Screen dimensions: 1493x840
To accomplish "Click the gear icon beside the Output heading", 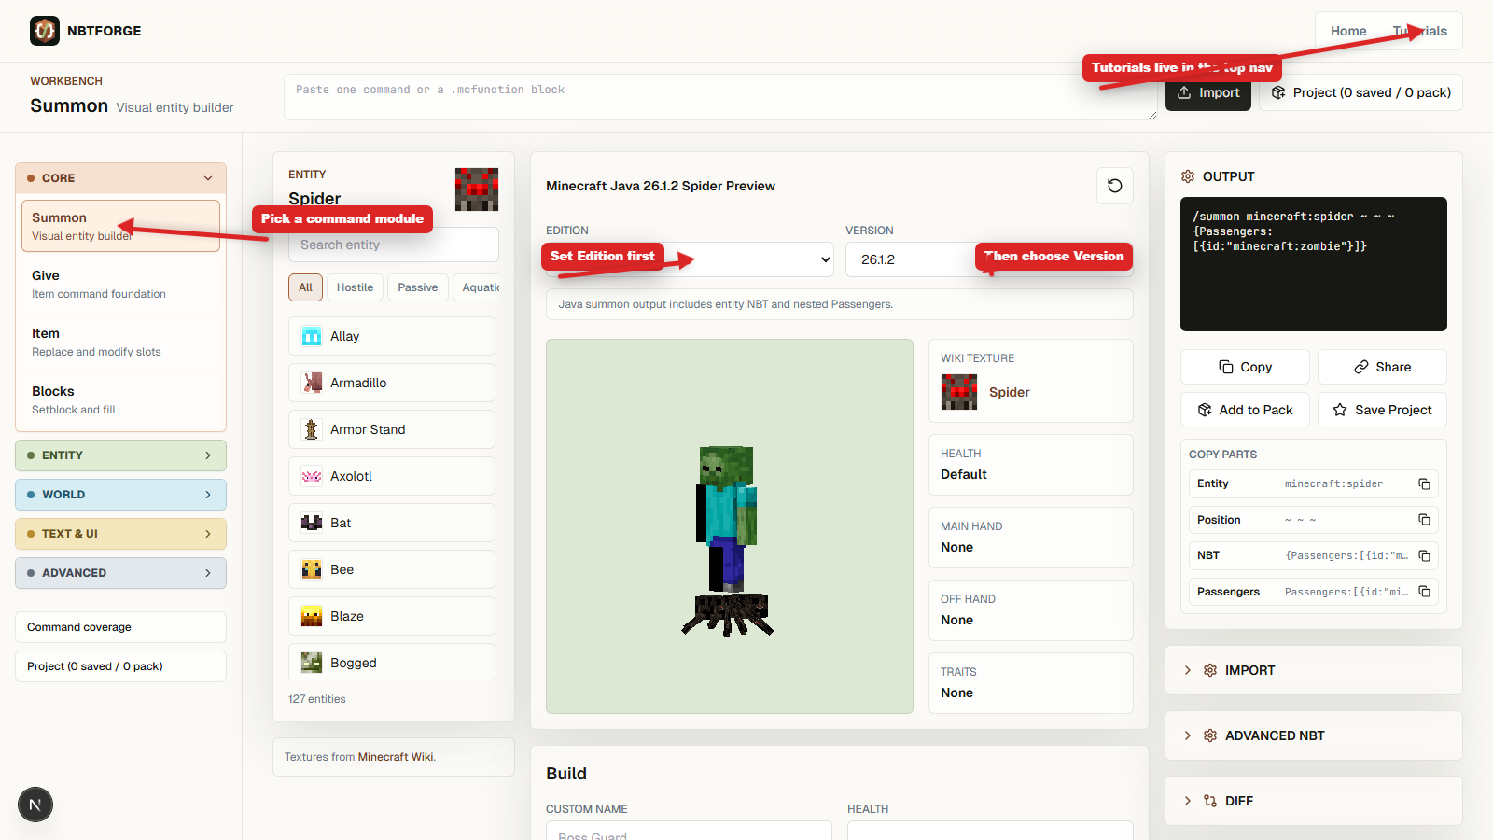I will [1188, 176].
